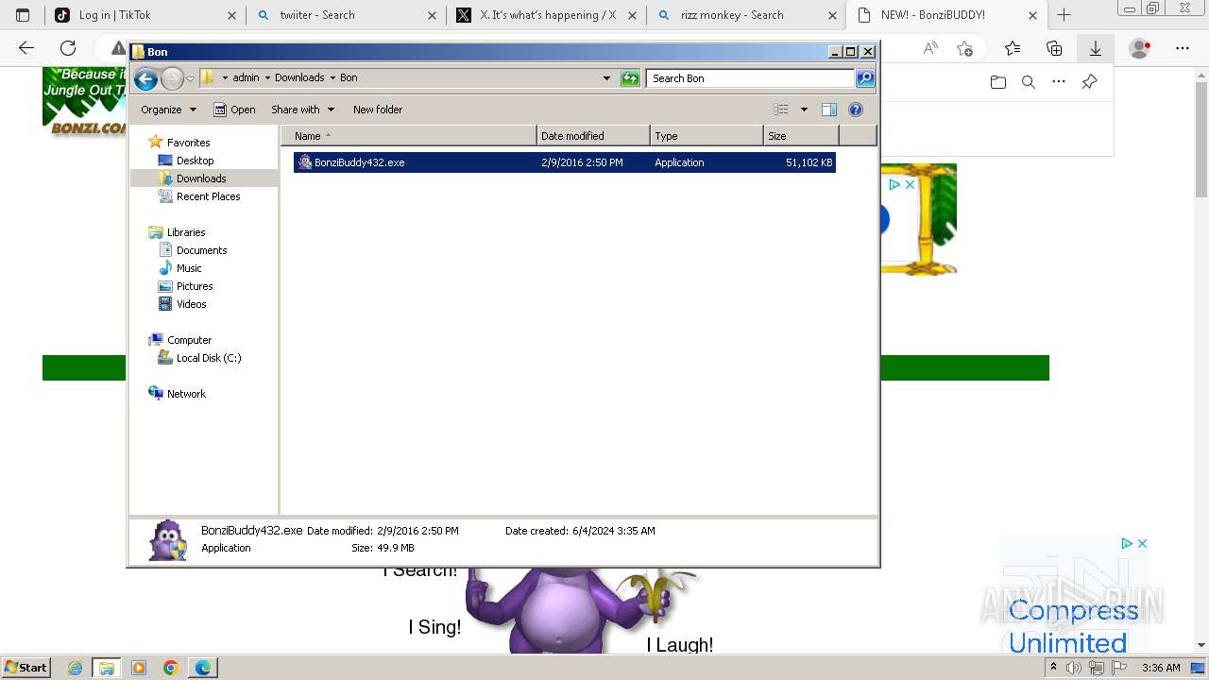Open recent pages dropdown beside navigation arrows

tap(190, 79)
